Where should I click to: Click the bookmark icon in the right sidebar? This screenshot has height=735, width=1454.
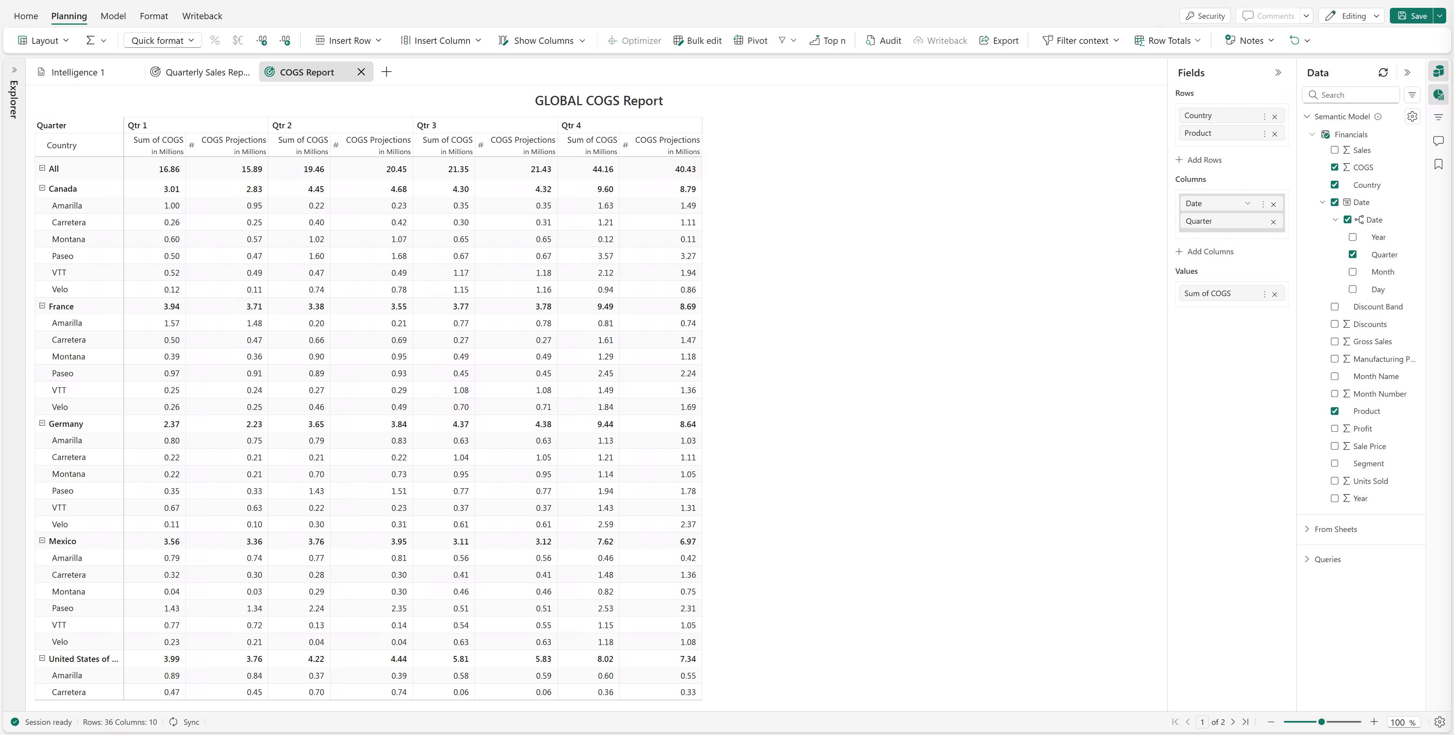tap(1438, 164)
